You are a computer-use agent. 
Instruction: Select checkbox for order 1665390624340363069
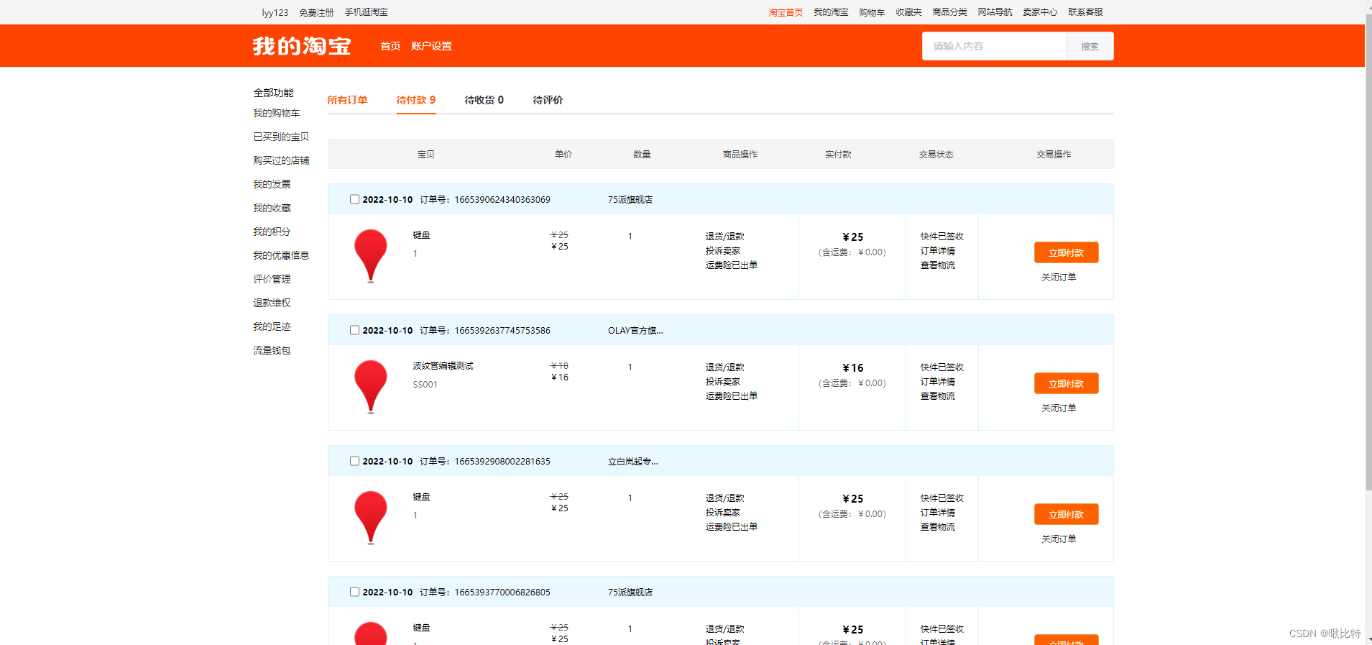click(x=354, y=199)
